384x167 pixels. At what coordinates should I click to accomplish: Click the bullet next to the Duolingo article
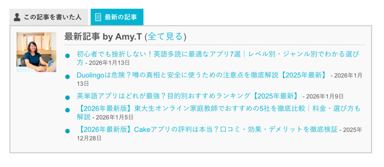[x=67, y=77]
